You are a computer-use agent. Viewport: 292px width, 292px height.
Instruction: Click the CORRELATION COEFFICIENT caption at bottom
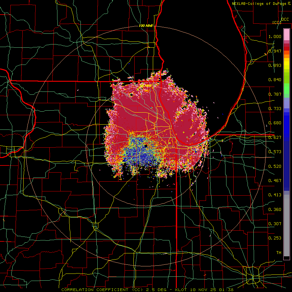[x=147, y=290]
